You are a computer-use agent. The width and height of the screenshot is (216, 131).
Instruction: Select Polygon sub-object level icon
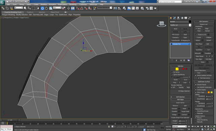pos(183,69)
